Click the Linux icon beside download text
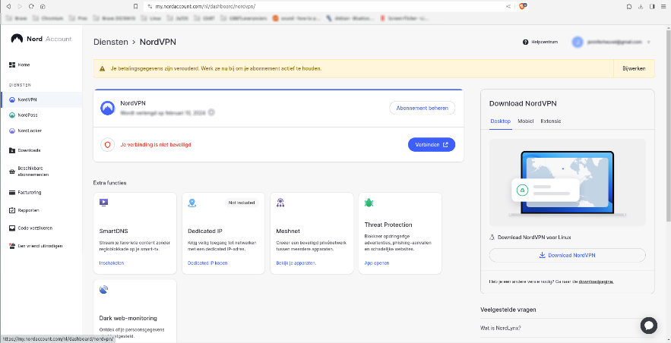671x343 pixels. pyautogui.click(x=492, y=237)
